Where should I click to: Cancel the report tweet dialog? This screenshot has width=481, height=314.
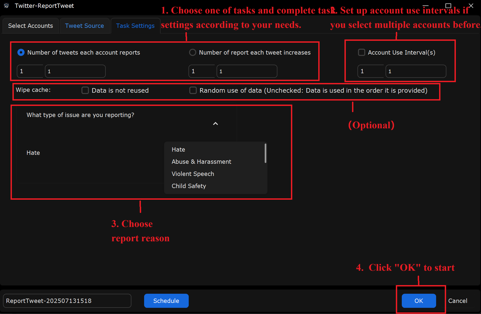(458, 301)
